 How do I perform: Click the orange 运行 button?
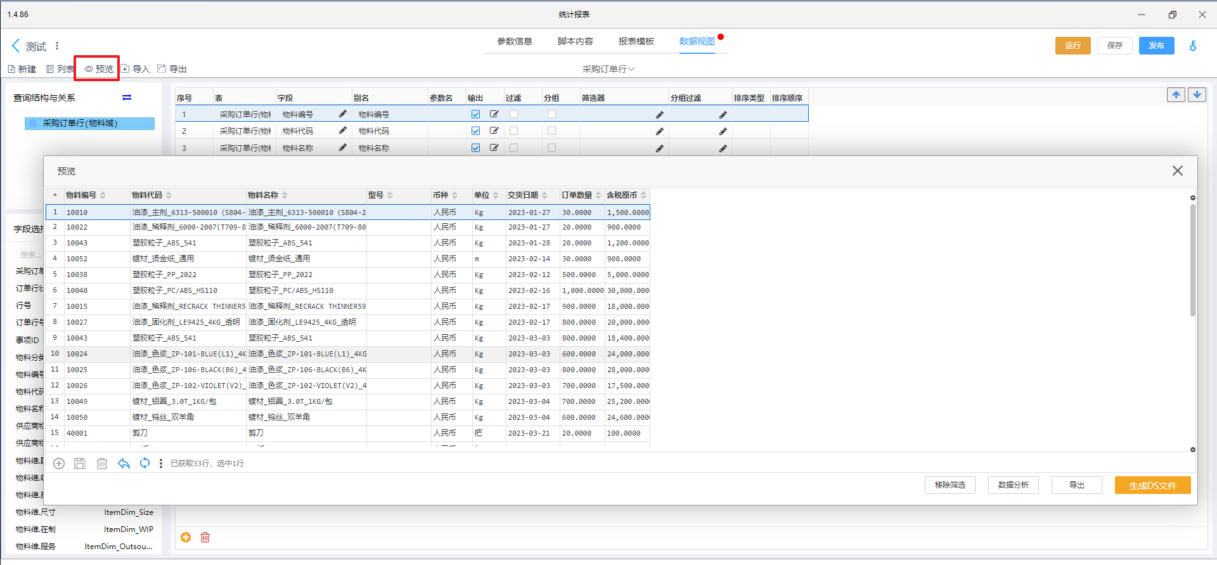[x=1073, y=46]
